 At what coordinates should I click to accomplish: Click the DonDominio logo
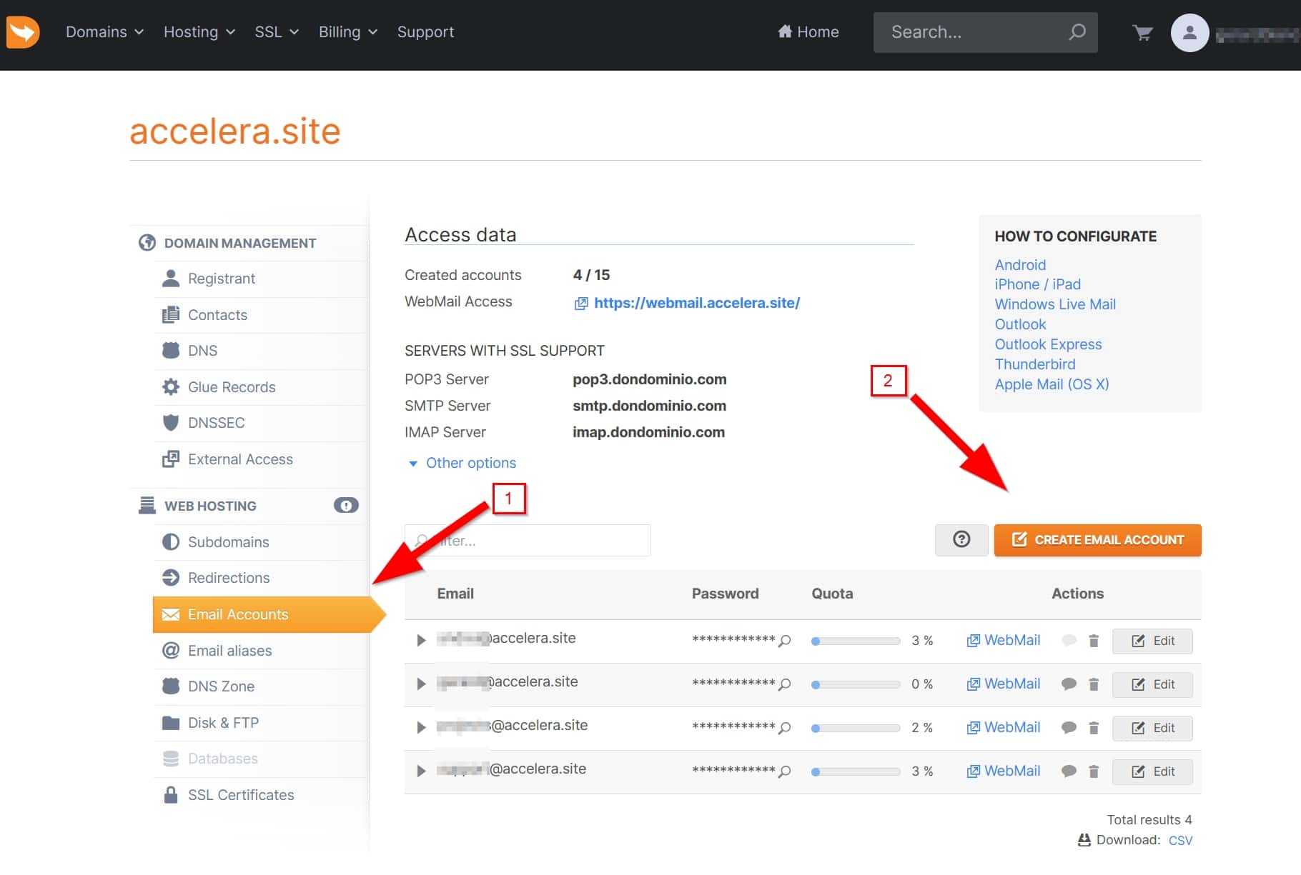click(23, 32)
